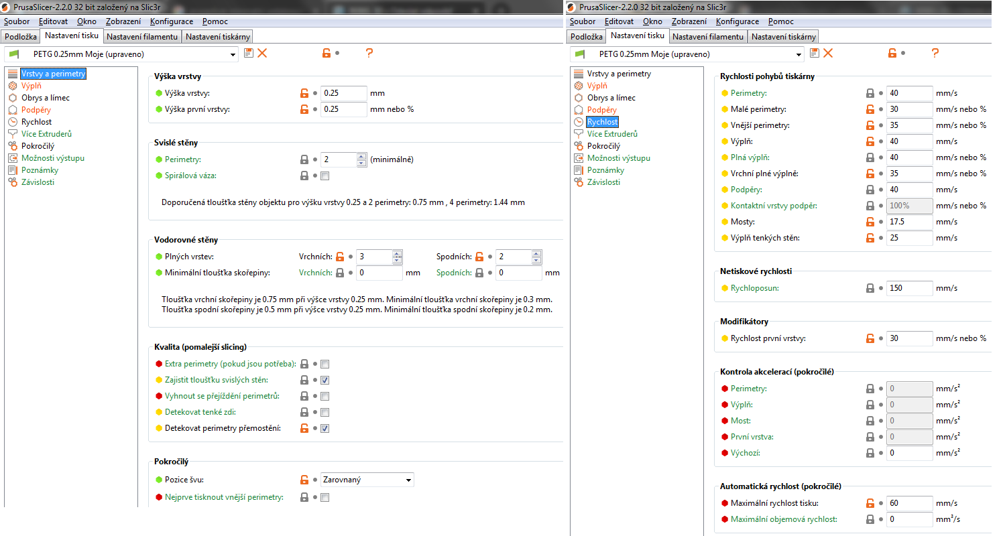This screenshot has height=536, width=1003.
Task: Click the save preset icon in left window
Action: pyautogui.click(x=249, y=53)
